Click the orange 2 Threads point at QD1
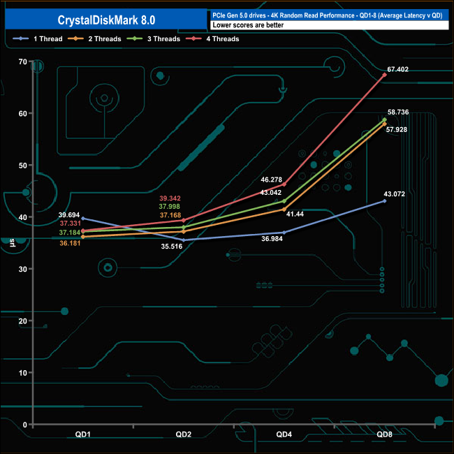This screenshot has width=454, height=454. pyautogui.click(x=83, y=237)
